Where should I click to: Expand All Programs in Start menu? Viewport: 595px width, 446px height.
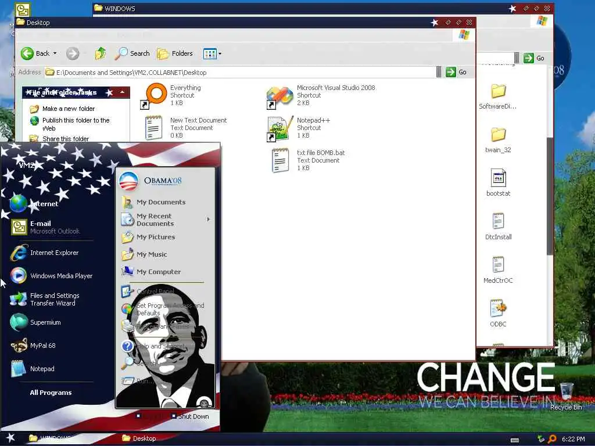51,393
